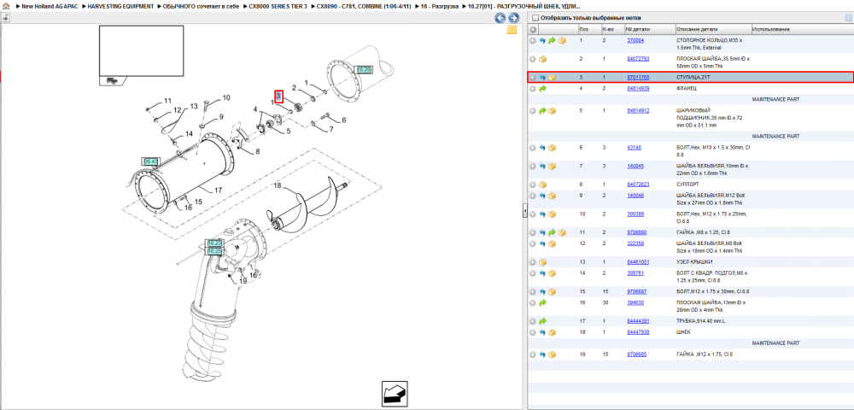
Task: Click the package icon for part 84072793
Action: (542, 59)
